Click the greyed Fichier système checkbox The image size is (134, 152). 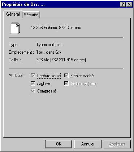click(66, 83)
